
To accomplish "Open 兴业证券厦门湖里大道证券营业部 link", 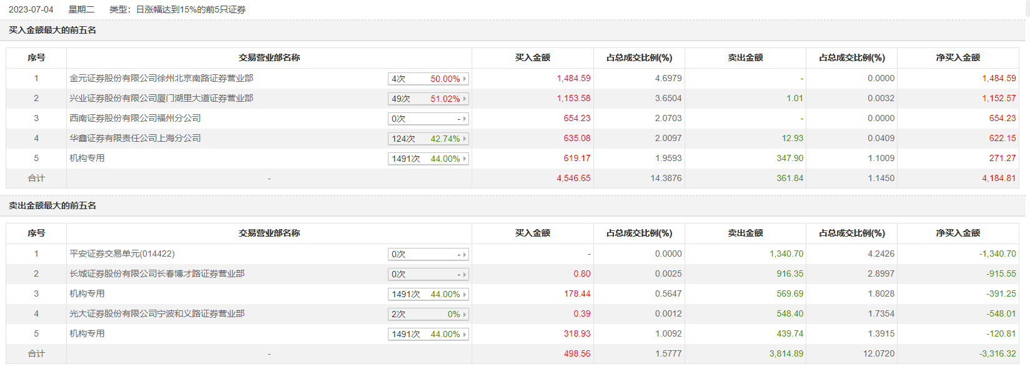I will tap(161, 98).
